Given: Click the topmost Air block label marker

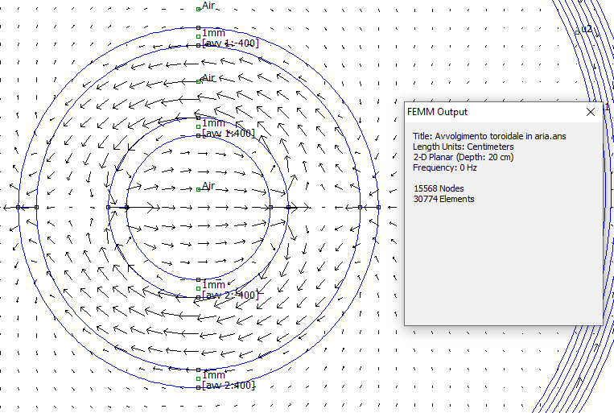Looking at the screenshot, I should click(x=199, y=9).
